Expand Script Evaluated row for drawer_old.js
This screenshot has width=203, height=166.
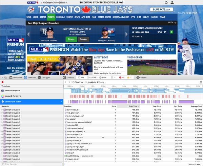pyautogui.click(x=2, y=159)
